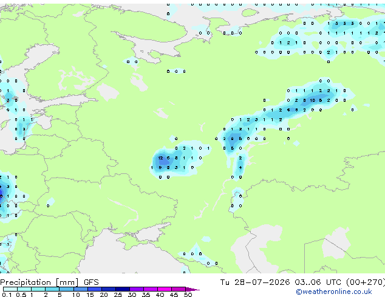Pick the 45–50 mm legend swatch
Screen dimensions: 385x297
coord(179,289)
